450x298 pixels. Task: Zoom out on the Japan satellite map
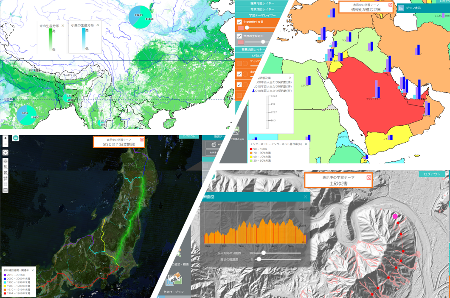5,144
